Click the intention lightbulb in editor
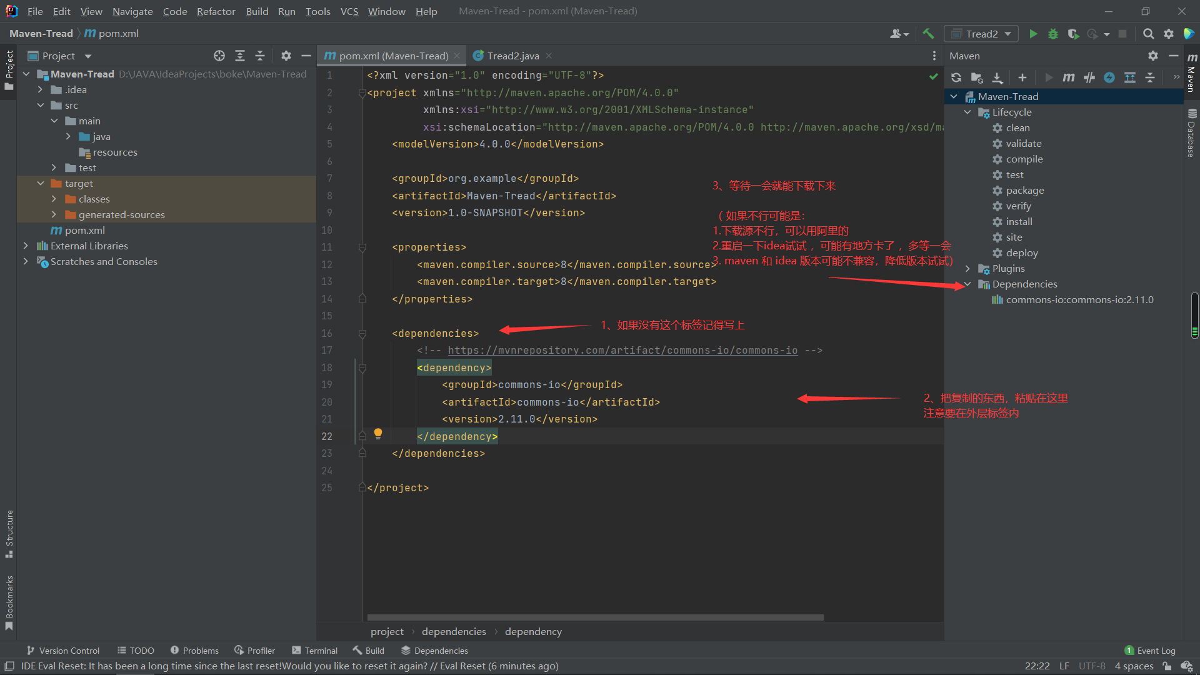Image resolution: width=1200 pixels, height=675 pixels. [378, 433]
